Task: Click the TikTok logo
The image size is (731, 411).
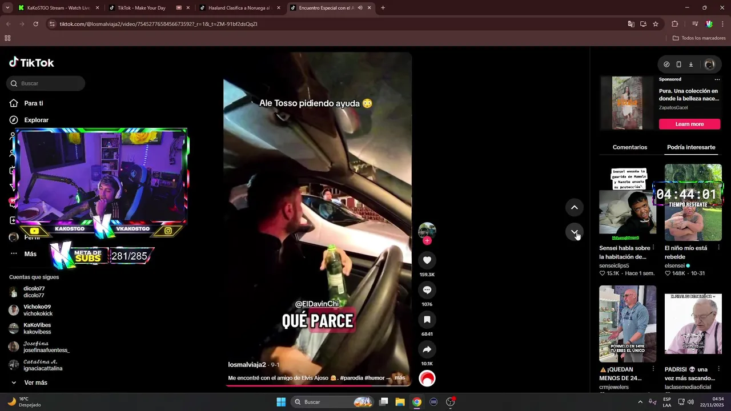Action: (x=31, y=63)
